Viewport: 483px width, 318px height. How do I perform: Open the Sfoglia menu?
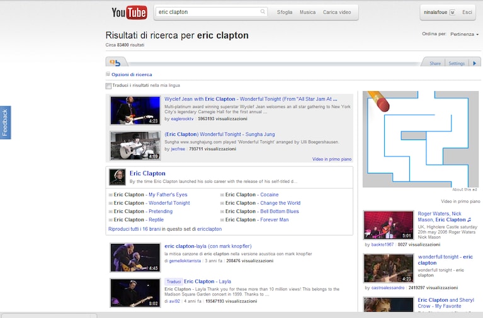point(284,13)
